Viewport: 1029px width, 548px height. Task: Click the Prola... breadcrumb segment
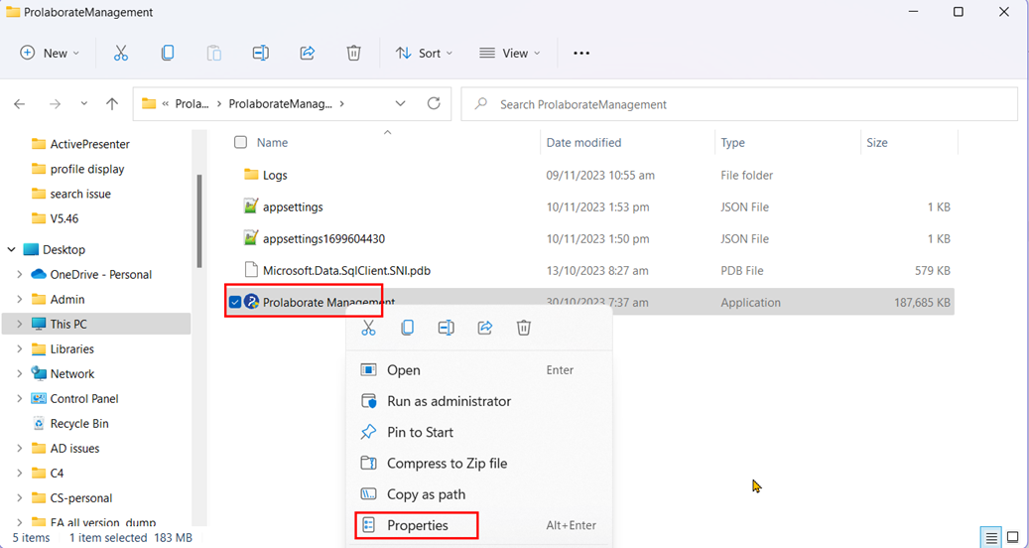[193, 103]
